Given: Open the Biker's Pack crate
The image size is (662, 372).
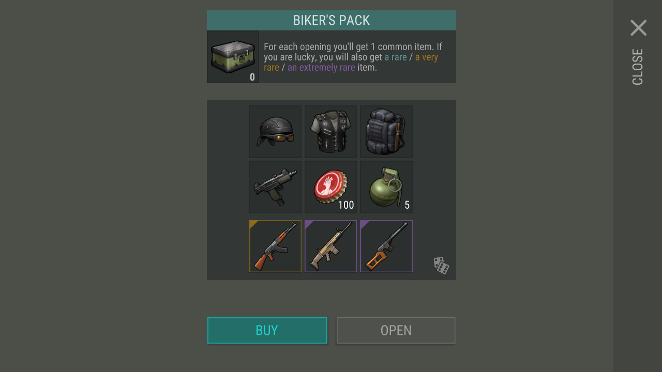Looking at the screenshot, I should click(396, 330).
